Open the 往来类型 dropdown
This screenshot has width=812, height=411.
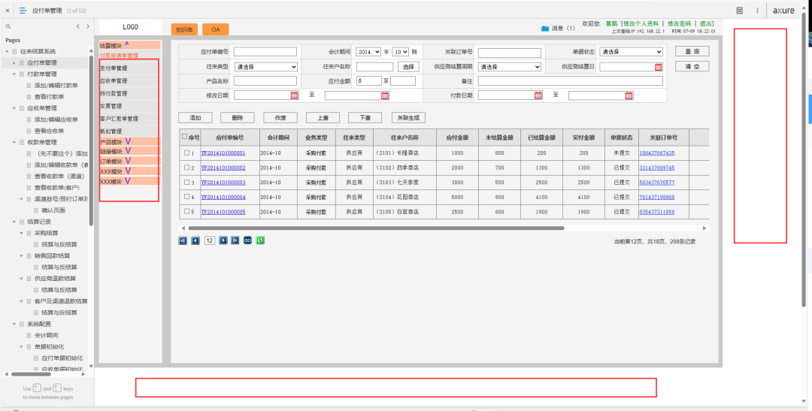266,67
